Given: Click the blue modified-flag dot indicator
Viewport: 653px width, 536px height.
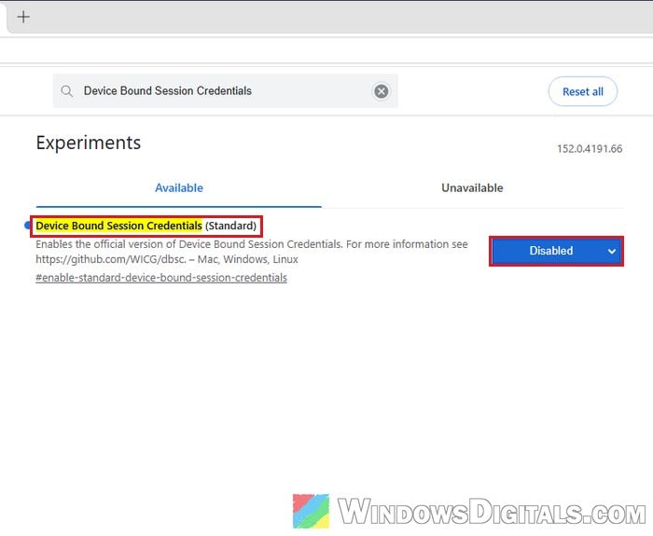Looking at the screenshot, I should pos(27,226).
